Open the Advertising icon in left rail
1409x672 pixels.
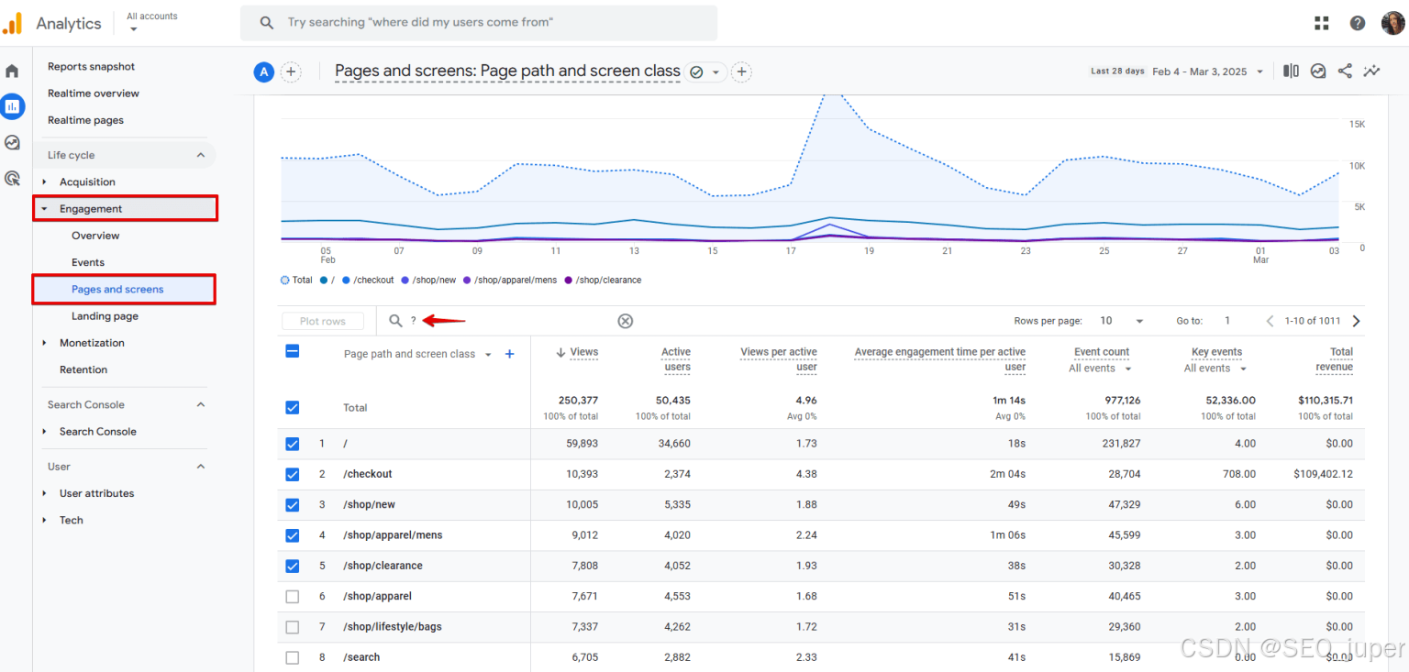pyautogui.click(x=12, y=178)
